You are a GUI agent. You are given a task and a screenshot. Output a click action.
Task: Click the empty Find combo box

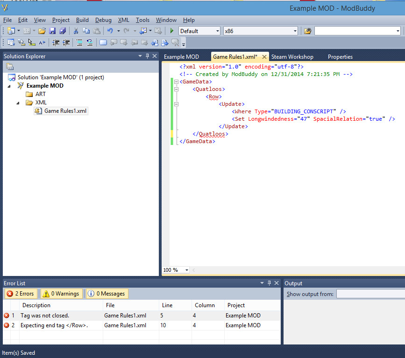coord(357,31)
